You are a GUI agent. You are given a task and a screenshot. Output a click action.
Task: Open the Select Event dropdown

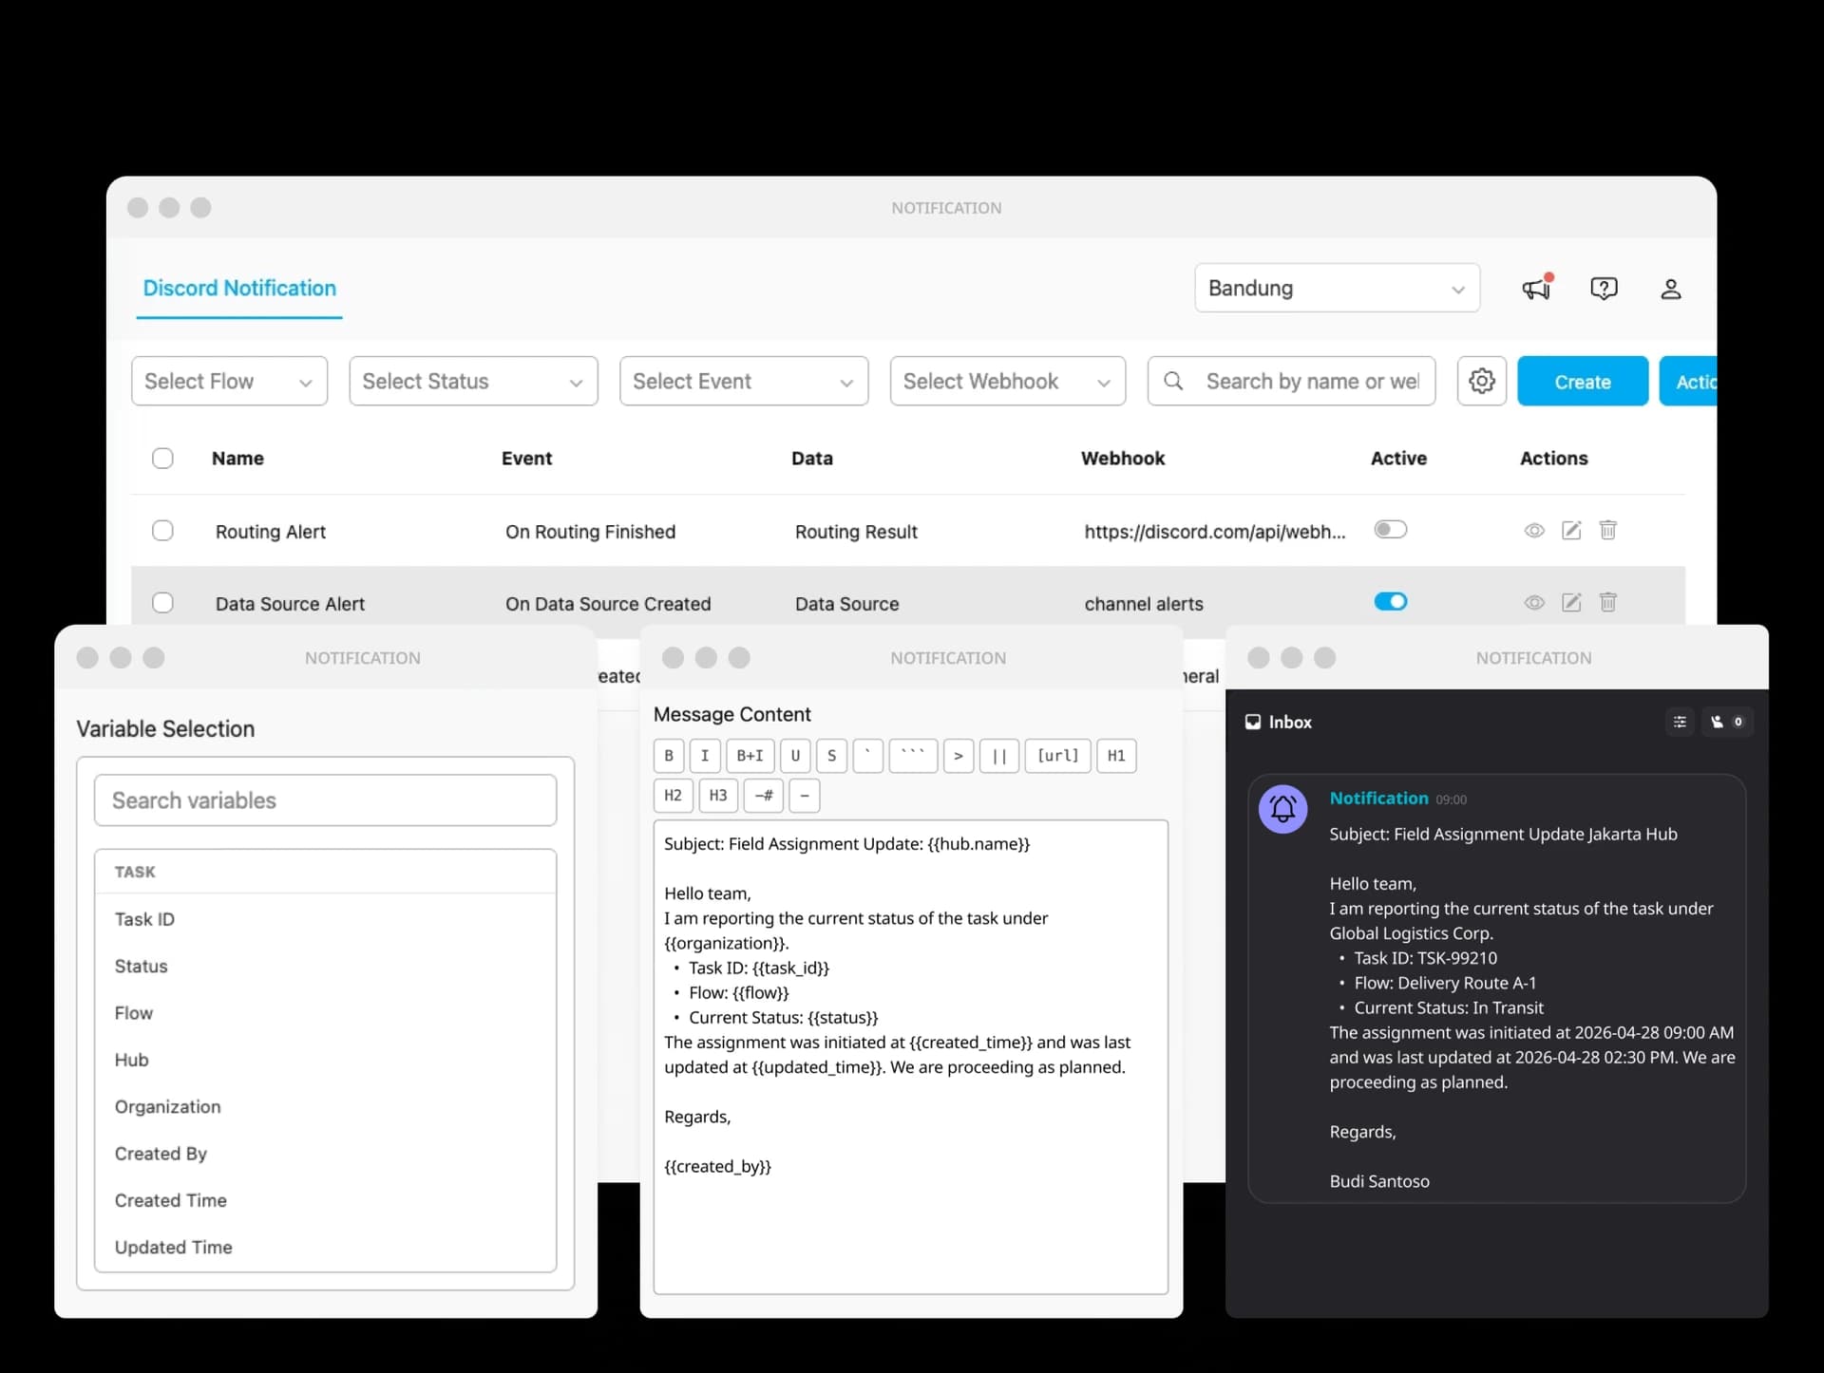[x=744, y=381]
